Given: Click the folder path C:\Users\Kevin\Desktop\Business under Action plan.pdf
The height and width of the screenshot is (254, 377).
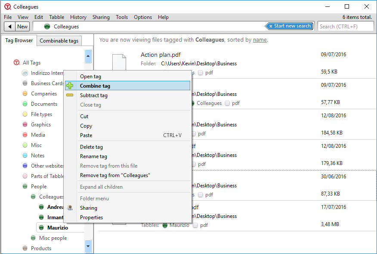Looking at the screenshot, I should click(199, 64).
